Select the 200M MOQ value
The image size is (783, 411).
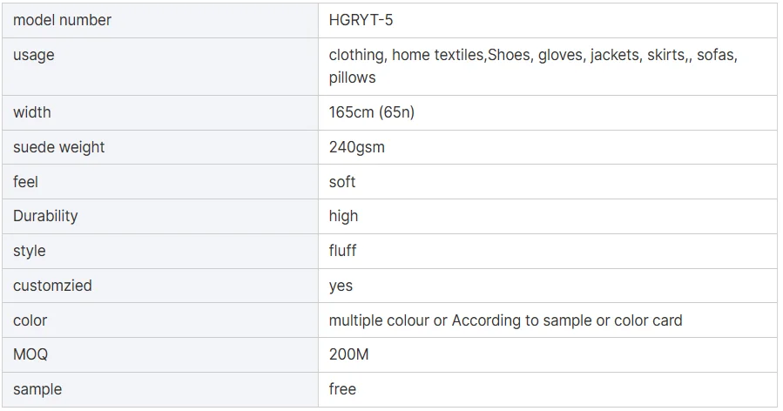[348, 355]
